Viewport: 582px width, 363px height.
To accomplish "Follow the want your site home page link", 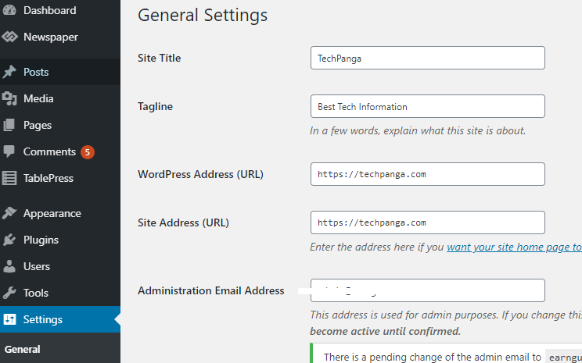I will tap(515, 247).
